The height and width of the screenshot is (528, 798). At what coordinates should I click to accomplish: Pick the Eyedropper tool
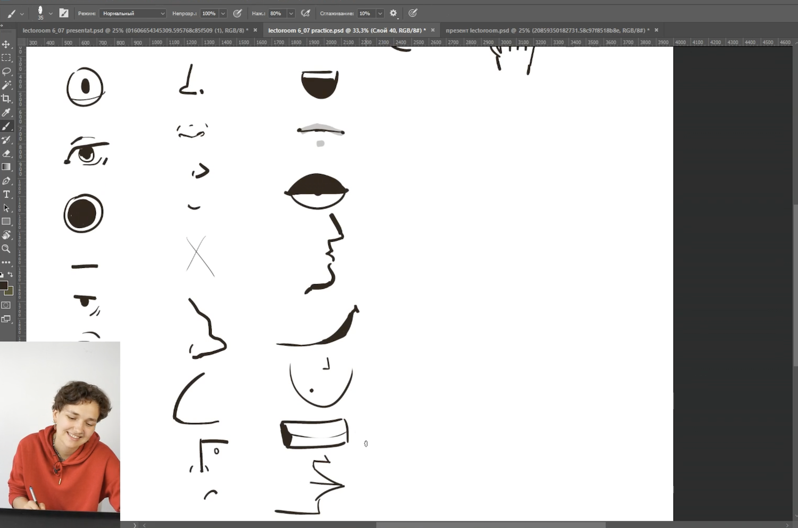[6, 112]
